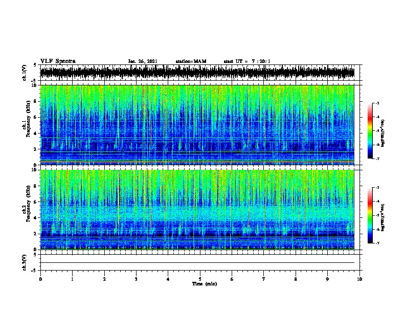Click the "4" kHz tick of ch.1 spectrogram

click(x=36, y=133)
